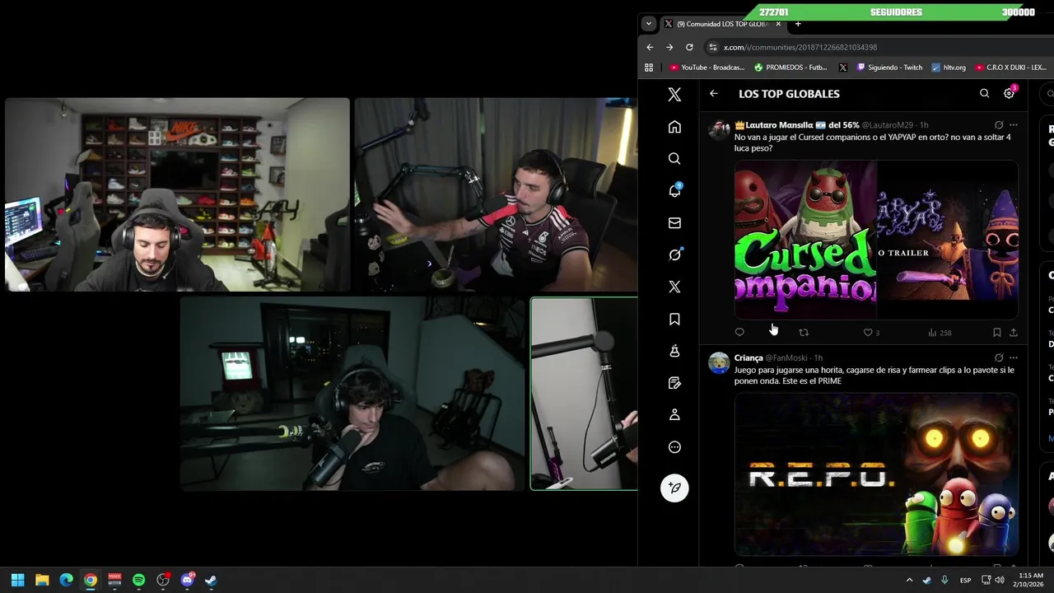1054x593 pixels.
Task: Open the YAPYAP trailer image
Action: point(948,239)
